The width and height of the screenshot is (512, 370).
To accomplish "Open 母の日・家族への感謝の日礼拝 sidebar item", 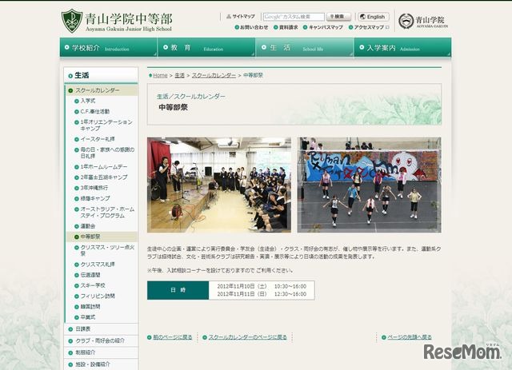I will click(105, 153).
